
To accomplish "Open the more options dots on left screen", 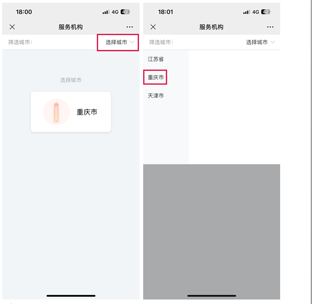I will pyautogui.click(x=130, y=27).
